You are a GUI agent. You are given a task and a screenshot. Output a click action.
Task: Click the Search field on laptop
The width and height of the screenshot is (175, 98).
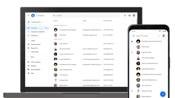click(86, 15)
